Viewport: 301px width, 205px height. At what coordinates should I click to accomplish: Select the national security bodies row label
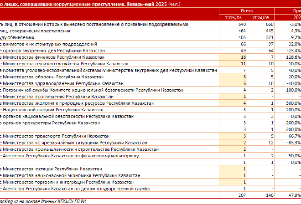pyautogui.click(x=67, y=117)
